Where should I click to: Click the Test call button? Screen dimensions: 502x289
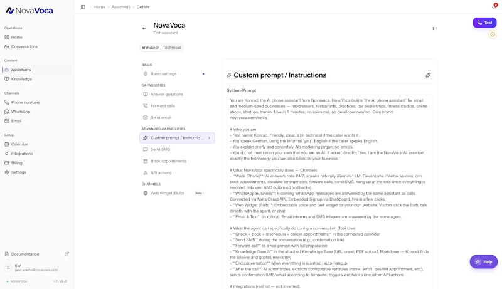(484, 23)
